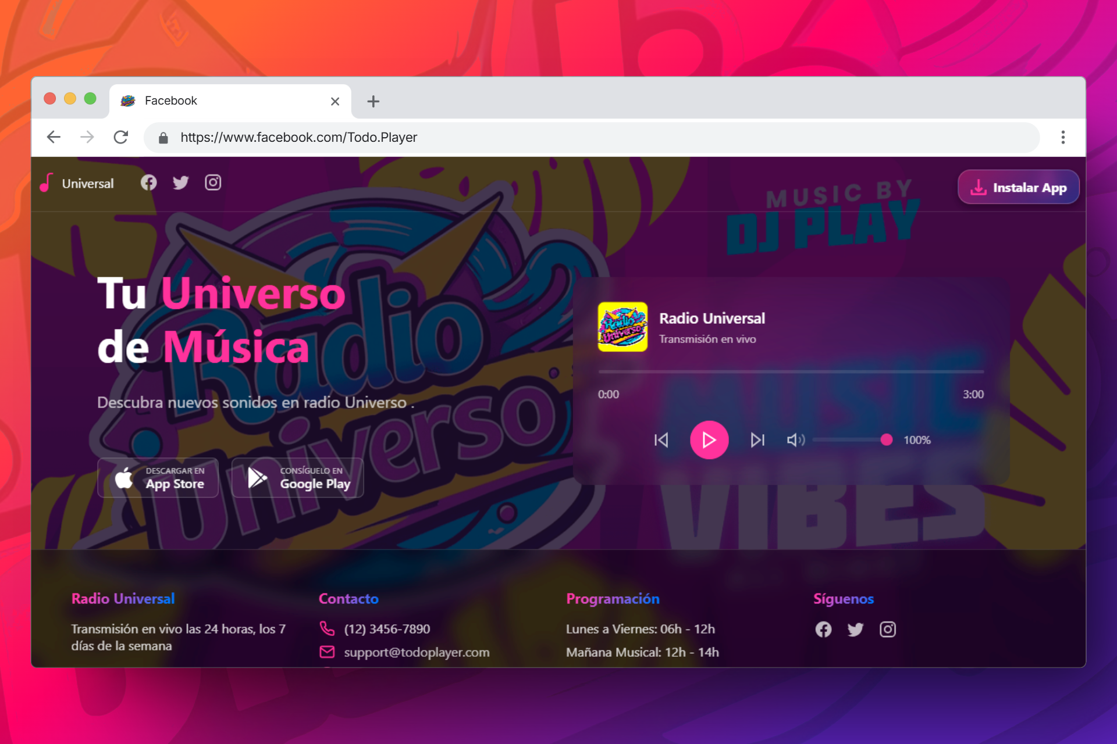Mute the audio using the speaker icon
This screenshot has width=1117, height=744.
tap(795, 440)
